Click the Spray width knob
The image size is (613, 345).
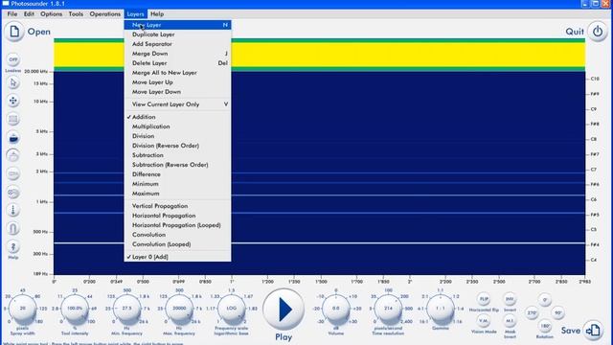(23, 309)
